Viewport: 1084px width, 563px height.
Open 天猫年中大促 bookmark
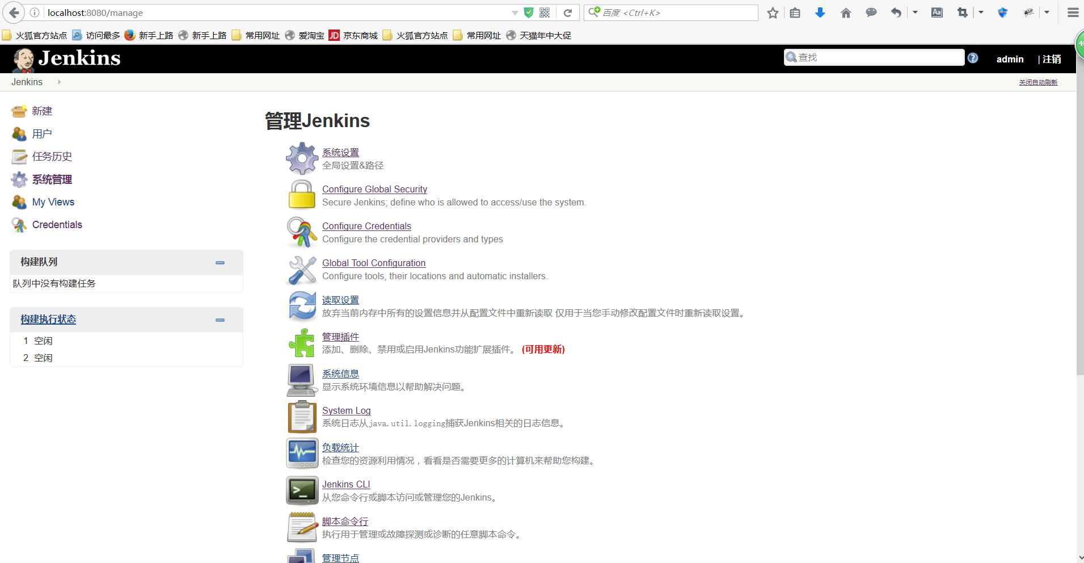(x=539, y=35)
